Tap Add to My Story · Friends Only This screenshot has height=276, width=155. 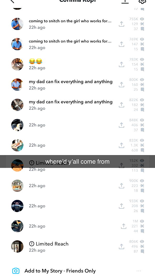60,271
